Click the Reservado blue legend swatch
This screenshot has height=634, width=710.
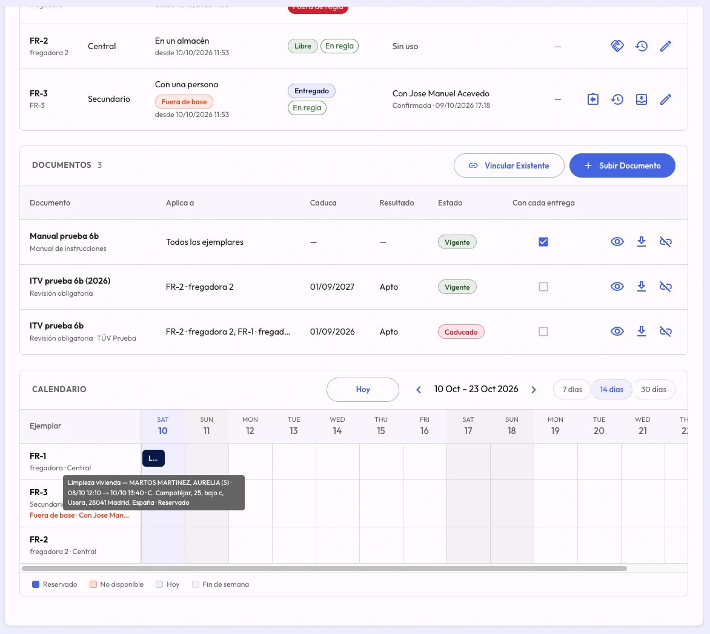coord(36,585)
